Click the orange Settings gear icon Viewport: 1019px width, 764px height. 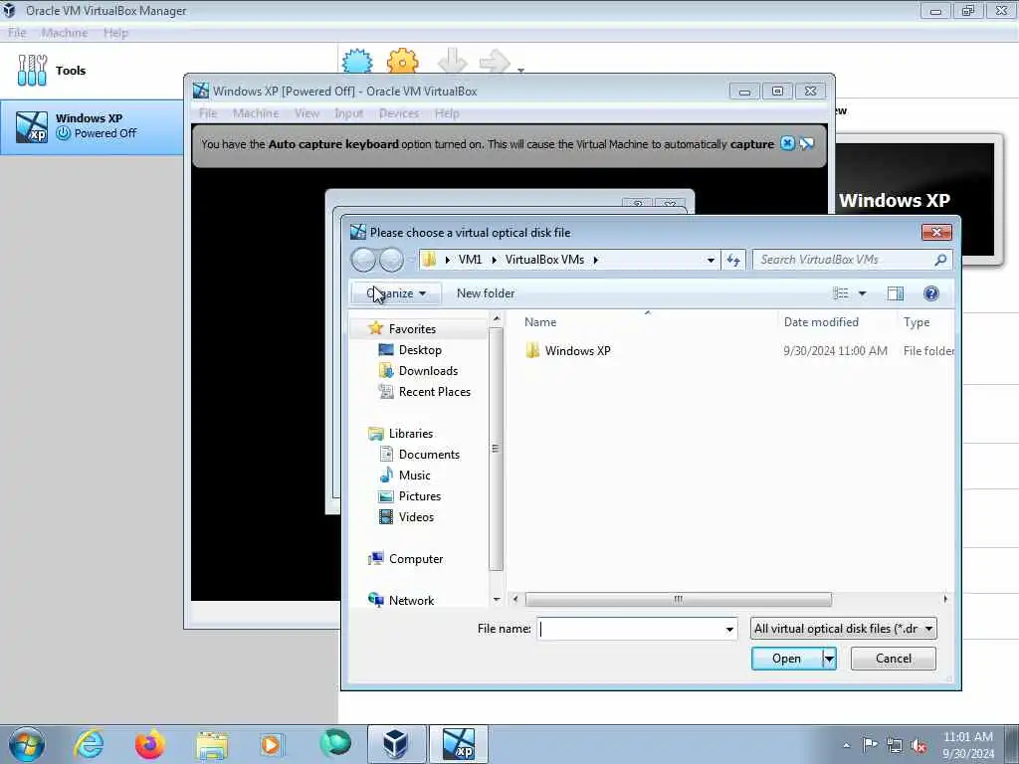402,61
